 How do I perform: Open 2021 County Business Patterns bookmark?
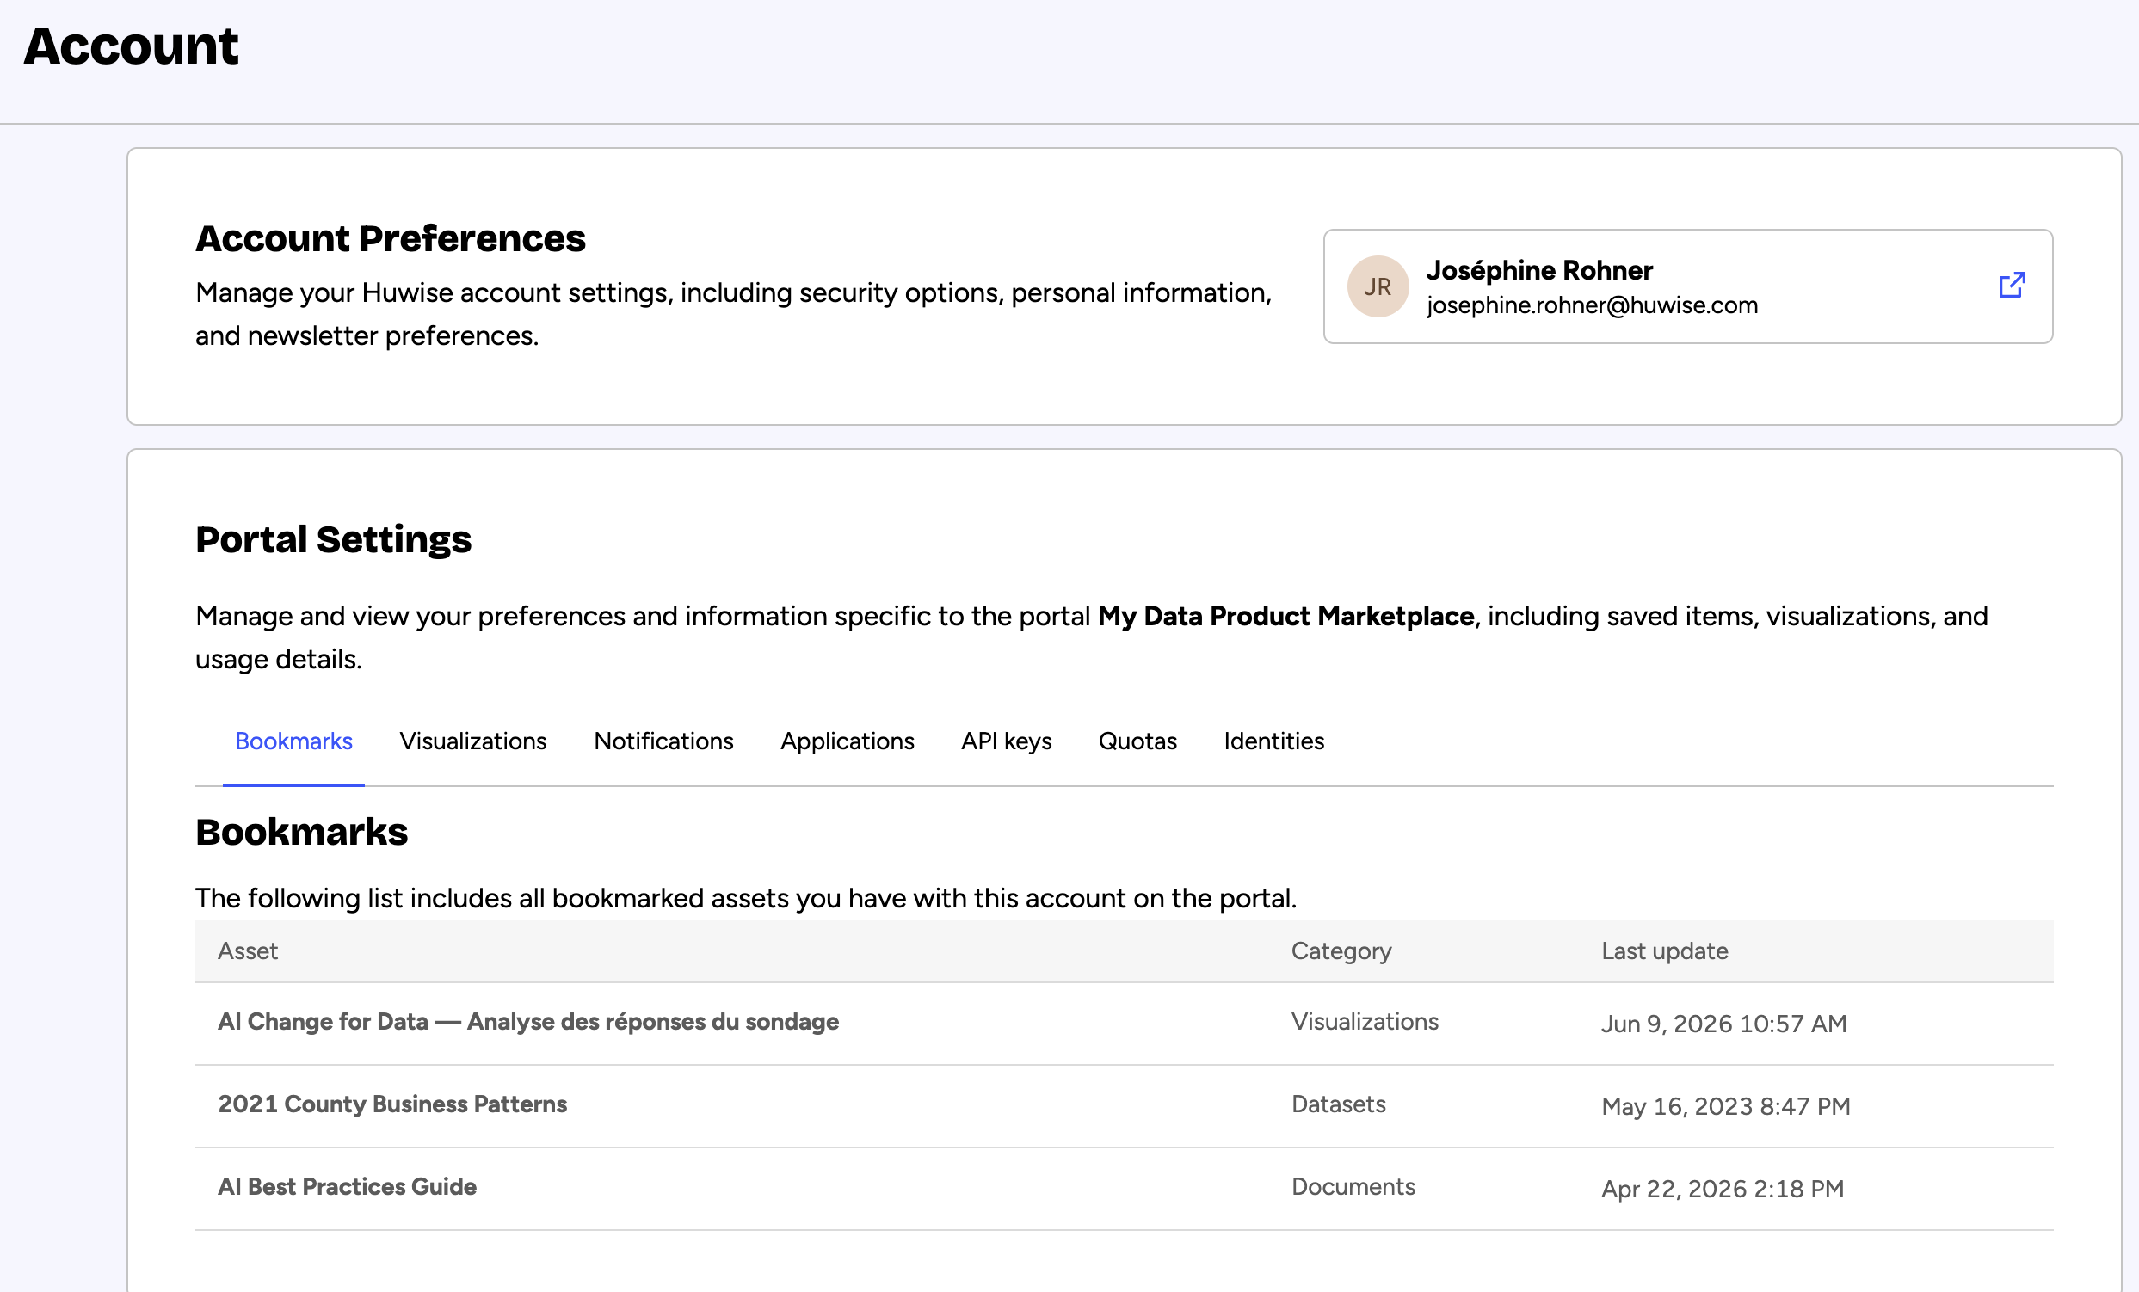pyautogui.click(x=392, y=1104)
